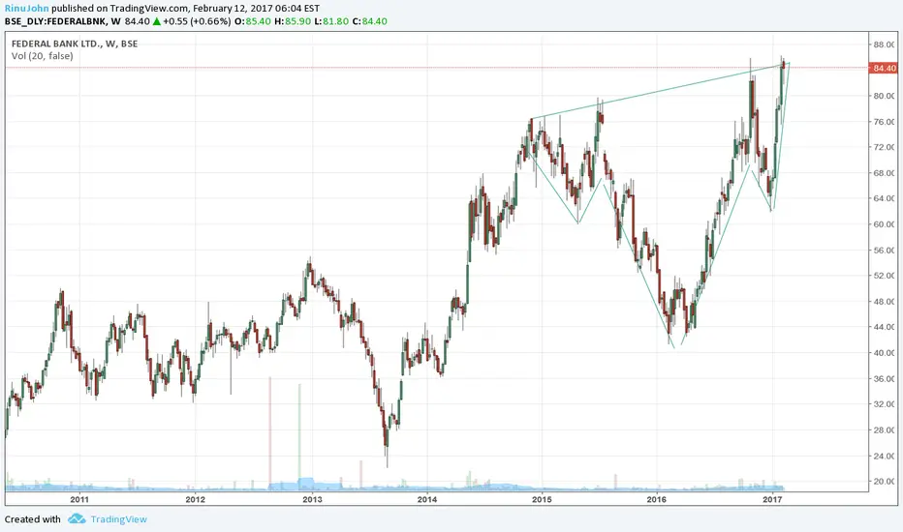Image resolution: width=903 pixels, height=532 pixels.
Task: Click the O:85.40 open value
Action: click(x=252, y=21)
